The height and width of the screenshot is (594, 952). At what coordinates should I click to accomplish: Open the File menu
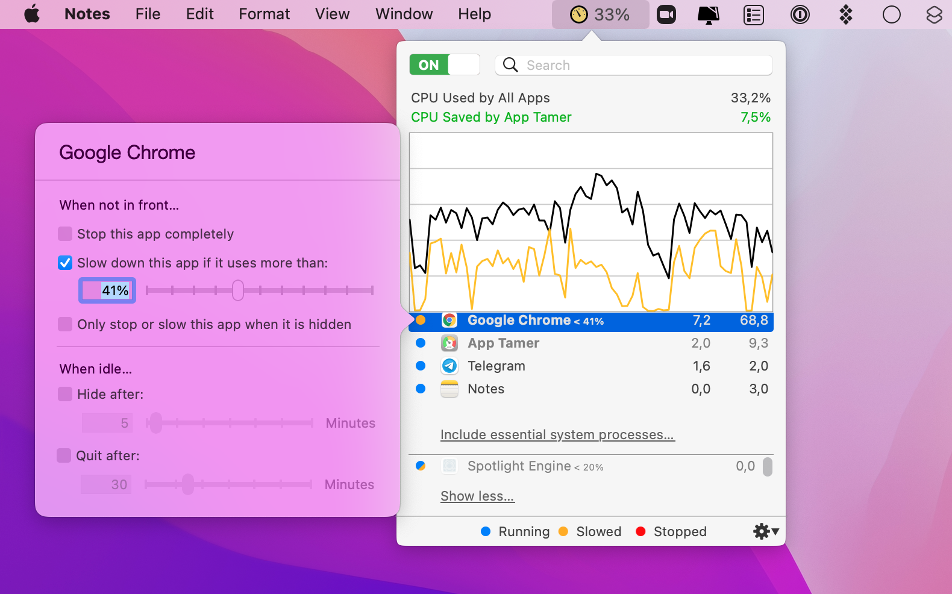pos(148,14)
